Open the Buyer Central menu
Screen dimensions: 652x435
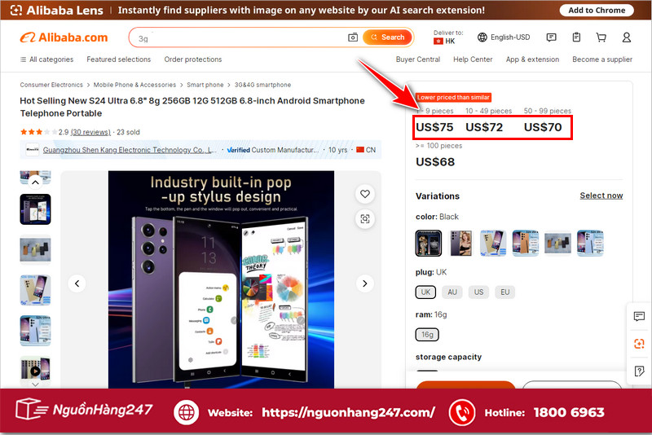point(417,59)
